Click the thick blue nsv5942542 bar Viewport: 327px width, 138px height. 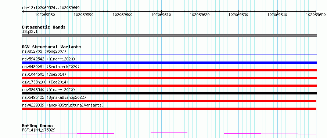point(169,63)
